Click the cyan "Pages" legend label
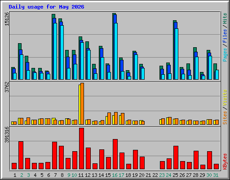The image size is (230, 180). click(225, 55)
